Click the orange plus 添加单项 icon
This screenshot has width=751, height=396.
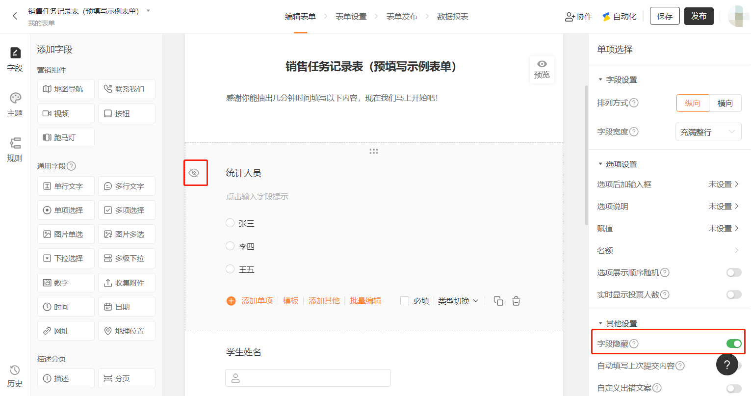(x=231, y=301)
